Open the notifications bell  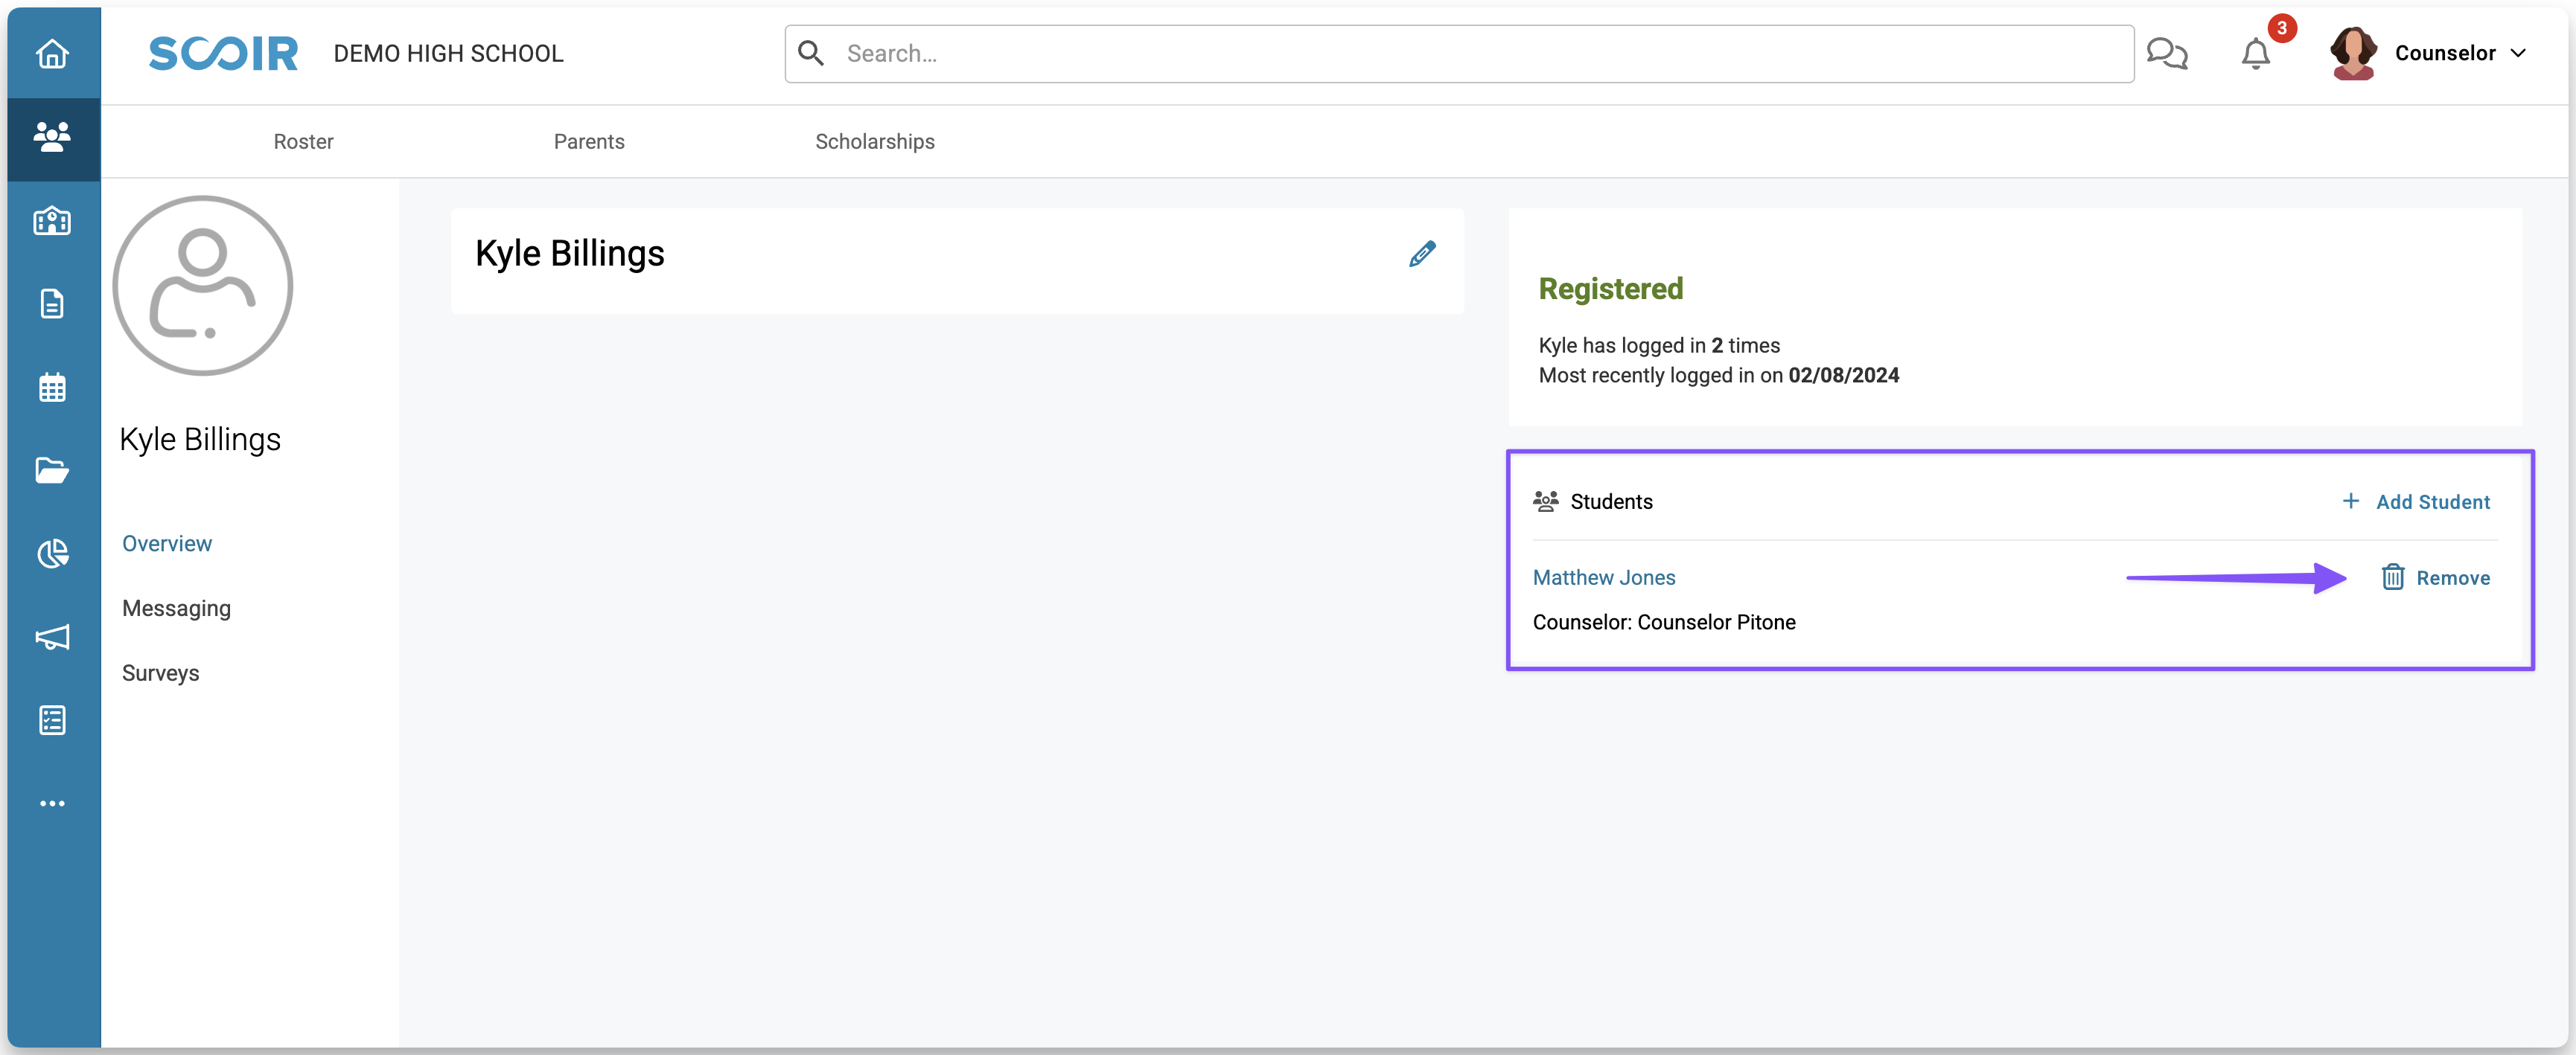point(2255,54)
